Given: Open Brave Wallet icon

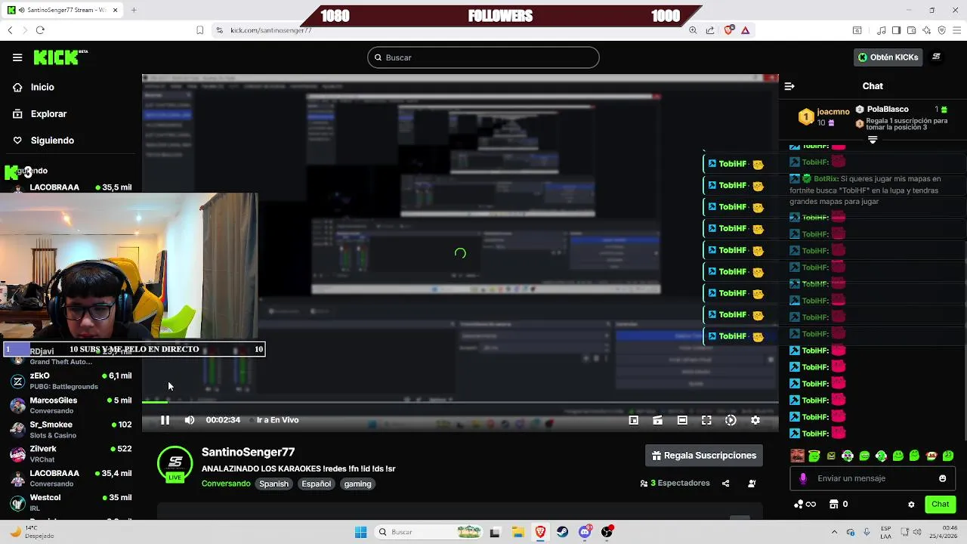Looking at the screenshot, I should (911, 30).
